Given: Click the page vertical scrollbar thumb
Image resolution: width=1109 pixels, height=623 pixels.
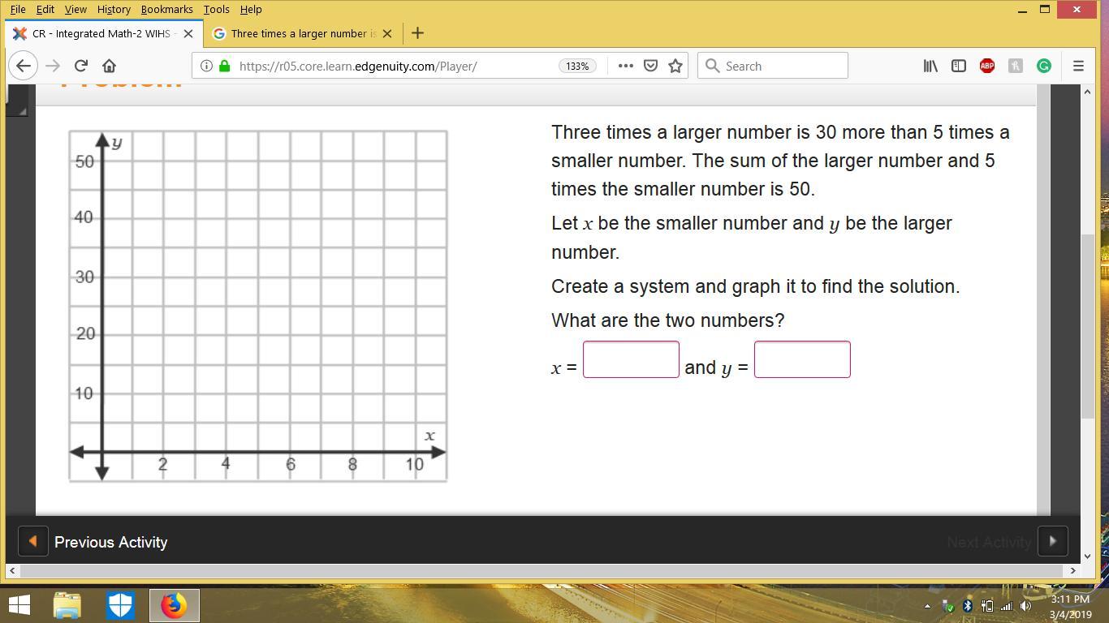Looking at the screenshot, I should [x=1088, y=324].
